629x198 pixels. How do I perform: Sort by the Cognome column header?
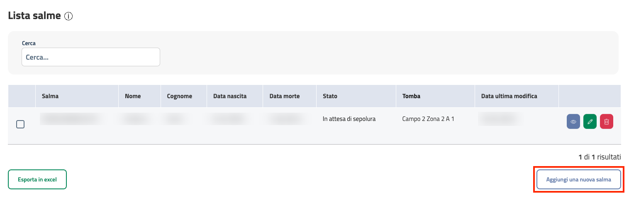coord(179,96)
